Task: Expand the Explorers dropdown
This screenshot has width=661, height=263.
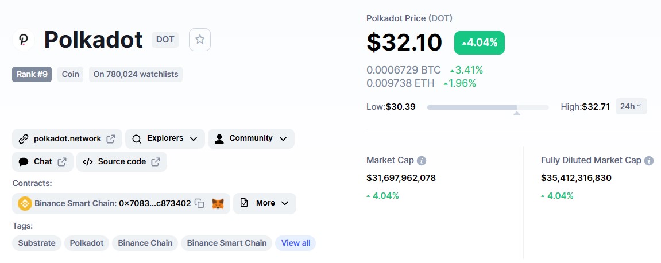Action: [x=165, y=138]
